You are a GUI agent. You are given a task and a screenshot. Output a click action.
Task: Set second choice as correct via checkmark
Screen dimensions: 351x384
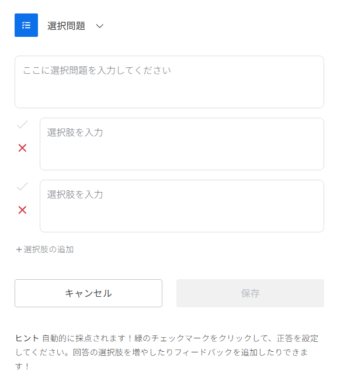click(22, 187)
